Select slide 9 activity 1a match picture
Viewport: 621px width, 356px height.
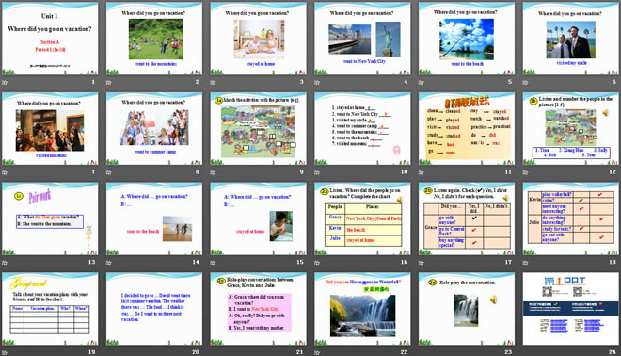click(258, 128)
